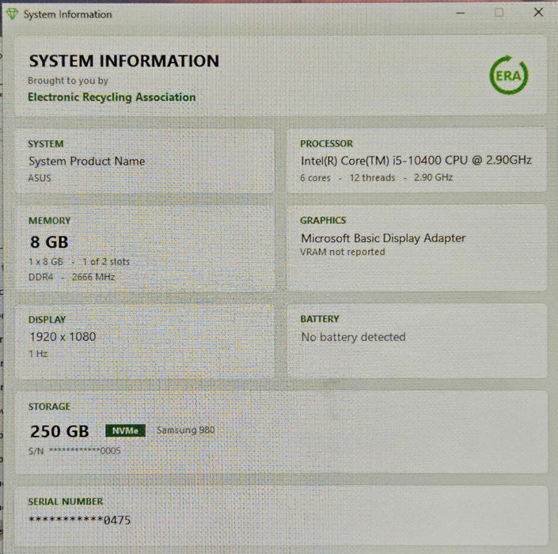Click the MEMORY section label

point(49,221)
